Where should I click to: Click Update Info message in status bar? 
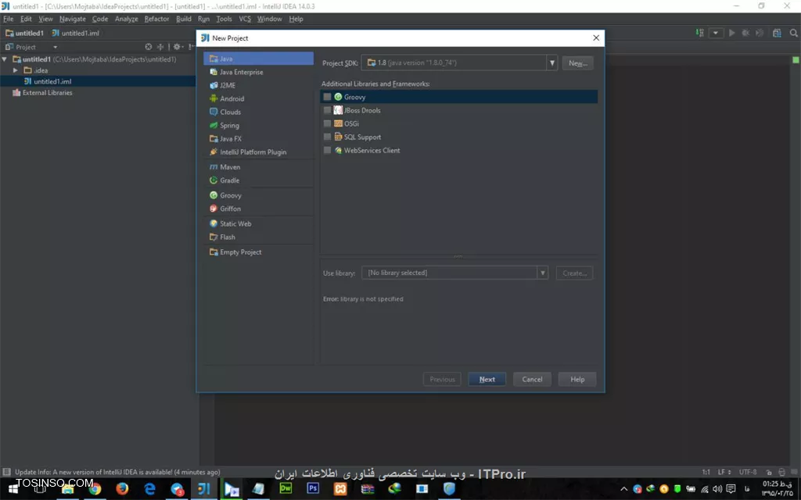(117, 472)
